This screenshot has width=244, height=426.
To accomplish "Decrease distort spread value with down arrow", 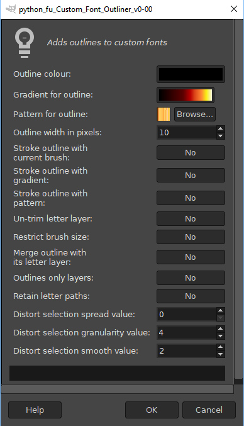I will [x=221, y=318].
